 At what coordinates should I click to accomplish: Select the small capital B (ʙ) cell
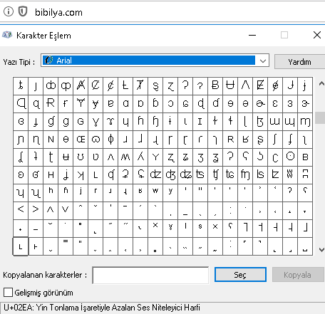(x=305, y=157)
